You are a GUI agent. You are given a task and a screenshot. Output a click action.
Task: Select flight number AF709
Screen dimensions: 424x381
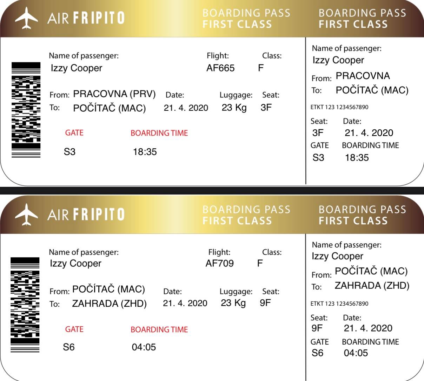click(x=220, y=263)
